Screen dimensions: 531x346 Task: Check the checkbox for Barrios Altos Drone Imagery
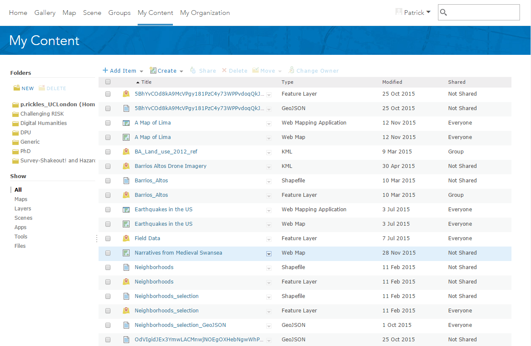pyautogui.click(x=108, y=166)
